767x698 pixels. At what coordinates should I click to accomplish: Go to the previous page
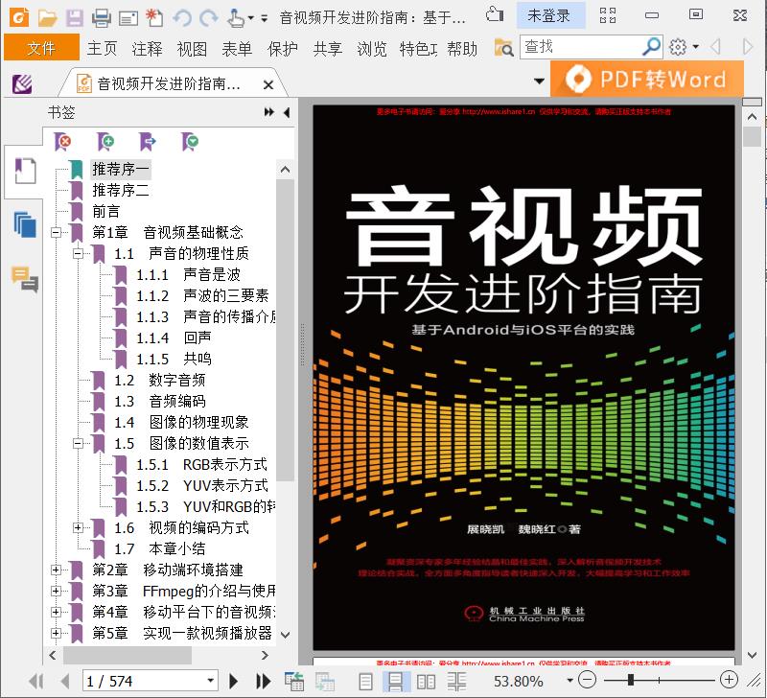(64, 681)
